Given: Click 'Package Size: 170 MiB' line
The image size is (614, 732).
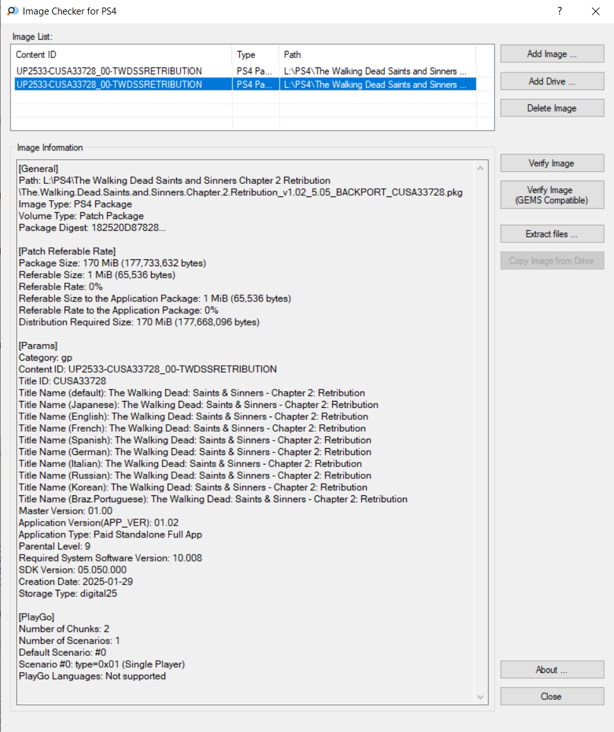Looking at the screenshot, I should point(112,263).
